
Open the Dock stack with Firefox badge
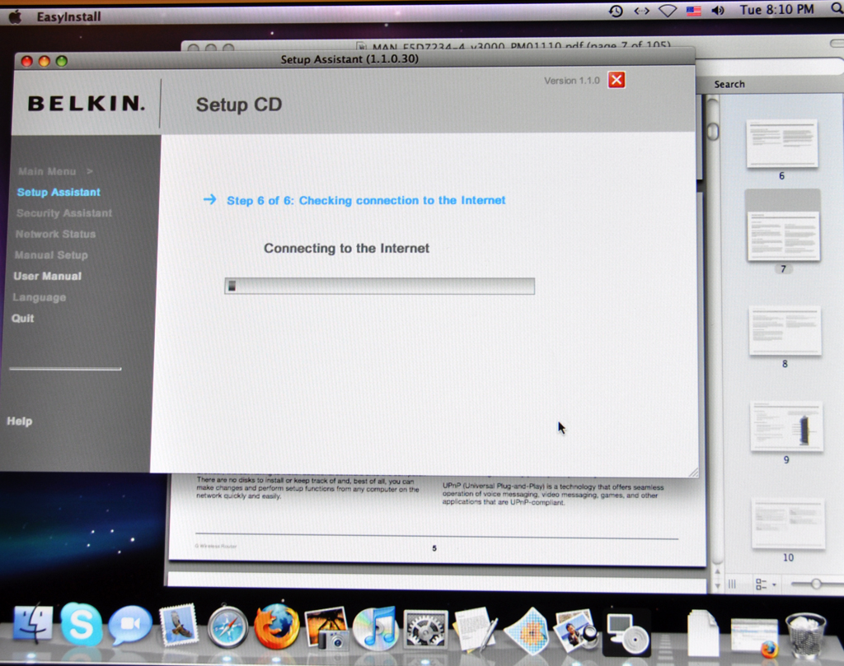[x=754, y=636]
